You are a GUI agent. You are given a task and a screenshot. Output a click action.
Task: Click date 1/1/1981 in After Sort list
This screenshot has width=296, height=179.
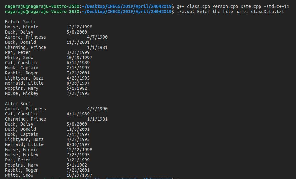(97, 119)
